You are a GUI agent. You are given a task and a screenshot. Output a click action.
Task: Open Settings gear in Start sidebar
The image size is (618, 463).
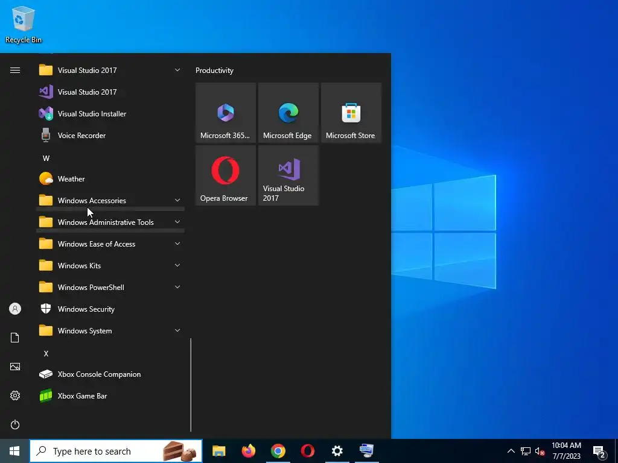(x=15, y=395)
